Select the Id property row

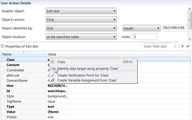(96, 91)
